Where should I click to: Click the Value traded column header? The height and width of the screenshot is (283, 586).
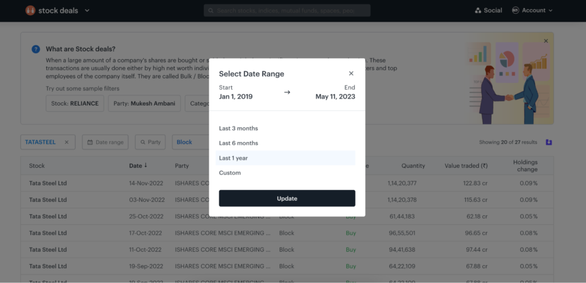click(x=466, y=165)
